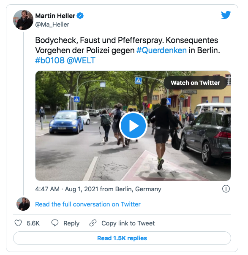
Task: Click the reply speech bubble icon
Action: (x=55, y=223)
